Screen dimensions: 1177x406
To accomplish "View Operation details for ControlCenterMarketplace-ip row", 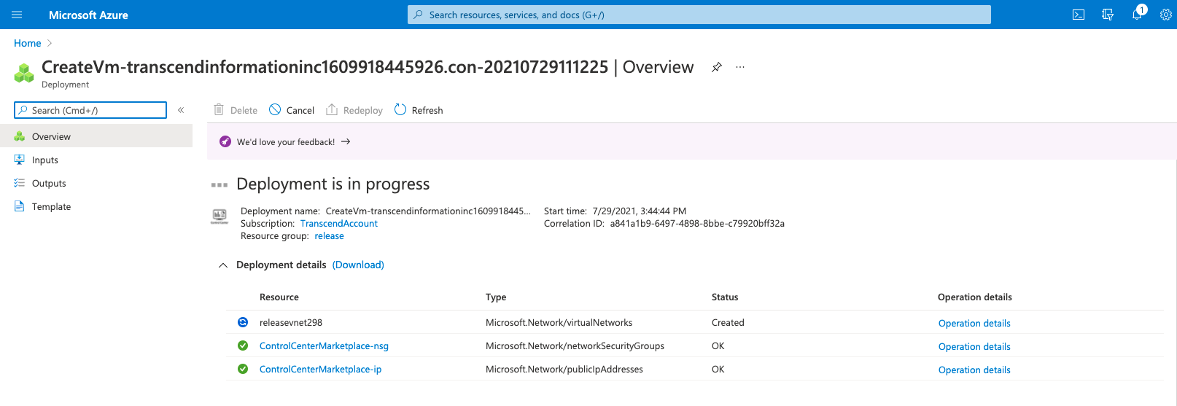I will (974, 370).
